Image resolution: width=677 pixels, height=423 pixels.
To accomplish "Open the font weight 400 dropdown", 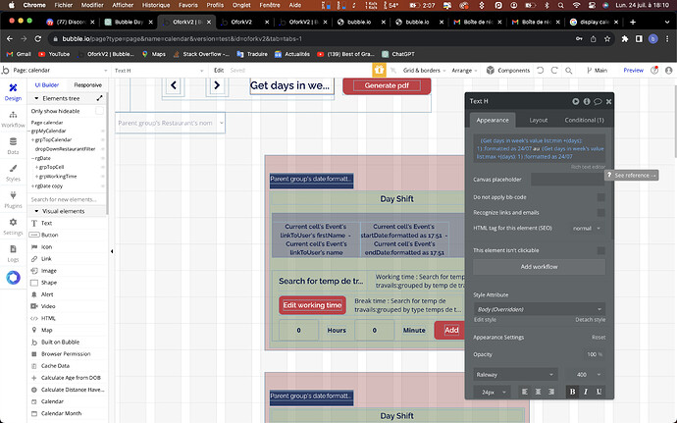I will (x=587, y=375).
